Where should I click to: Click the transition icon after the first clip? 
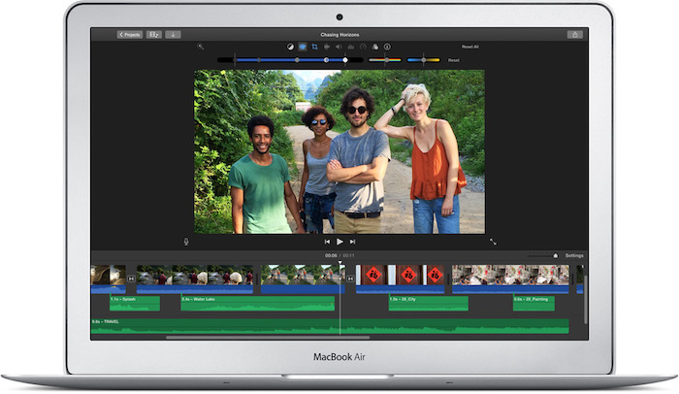[x=131, y=279]
